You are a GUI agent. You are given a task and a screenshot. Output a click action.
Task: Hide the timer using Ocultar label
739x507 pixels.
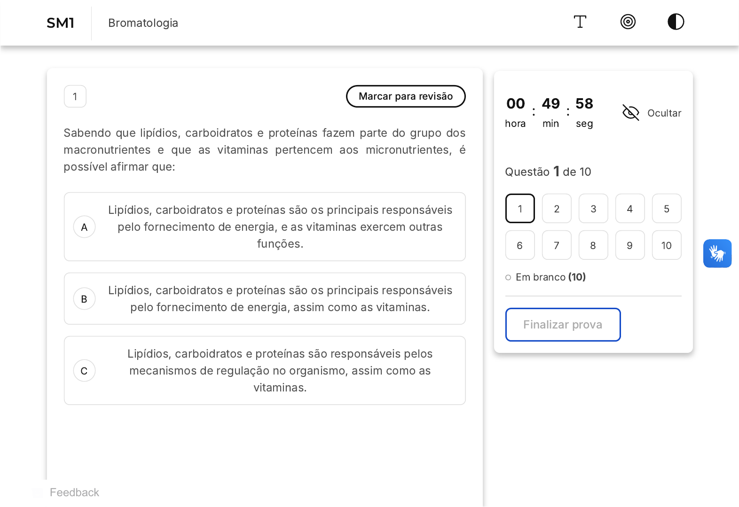point(664,113)
